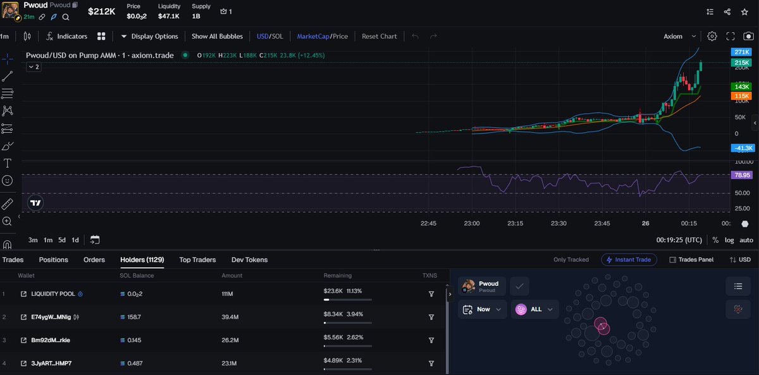This screenshot has height=375, width=759.
Task: Open the Indicators menu
Action: [x=66, y=36]
